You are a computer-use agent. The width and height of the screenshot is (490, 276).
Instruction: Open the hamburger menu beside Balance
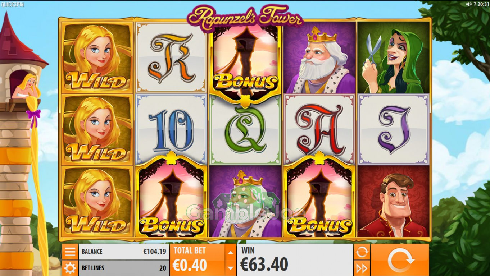tap(70, 252)
